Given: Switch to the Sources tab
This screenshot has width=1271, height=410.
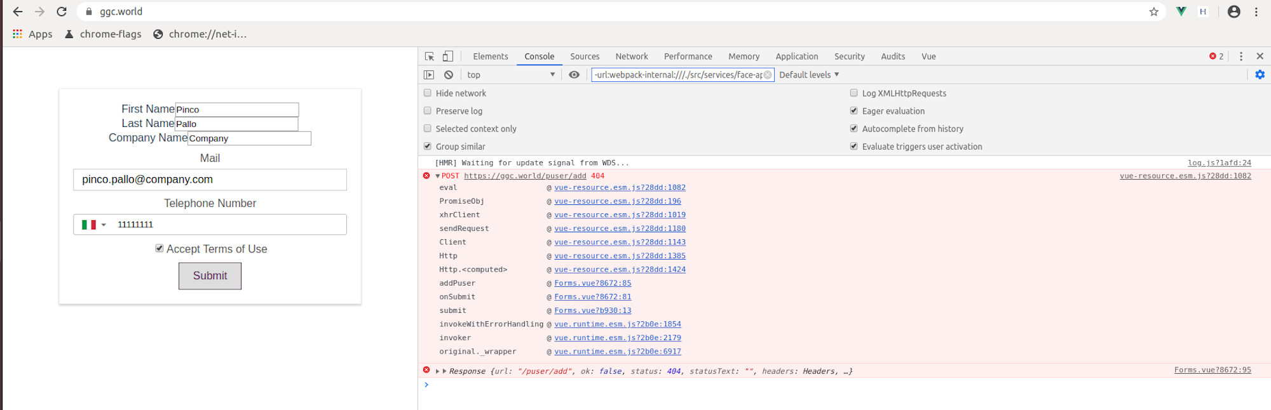Looking at the screenshot, I should [585, 56].
